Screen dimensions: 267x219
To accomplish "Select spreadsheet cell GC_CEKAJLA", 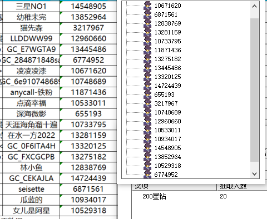I will (x=31, y=178).
